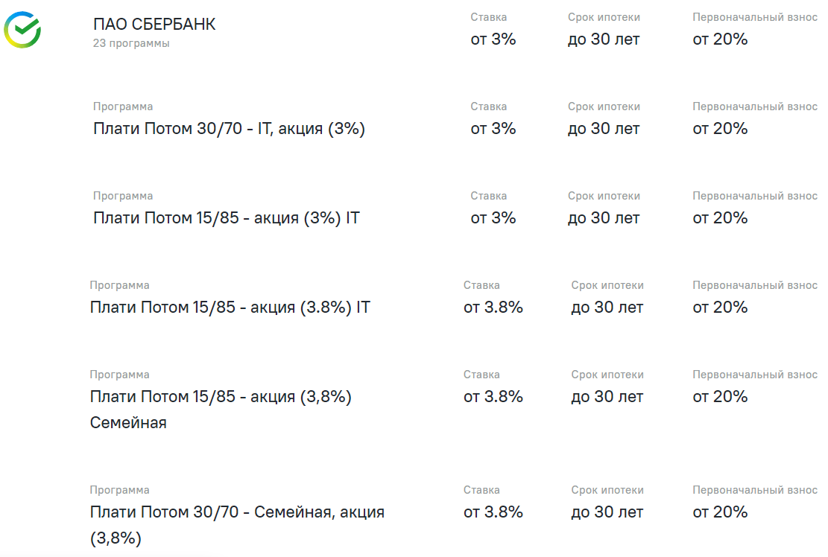Image resolution: width=828 pixels, height=557 pixels.
Task: Open program Плати Потом 15/85 - акция (3%) IT
Action: 226,218
